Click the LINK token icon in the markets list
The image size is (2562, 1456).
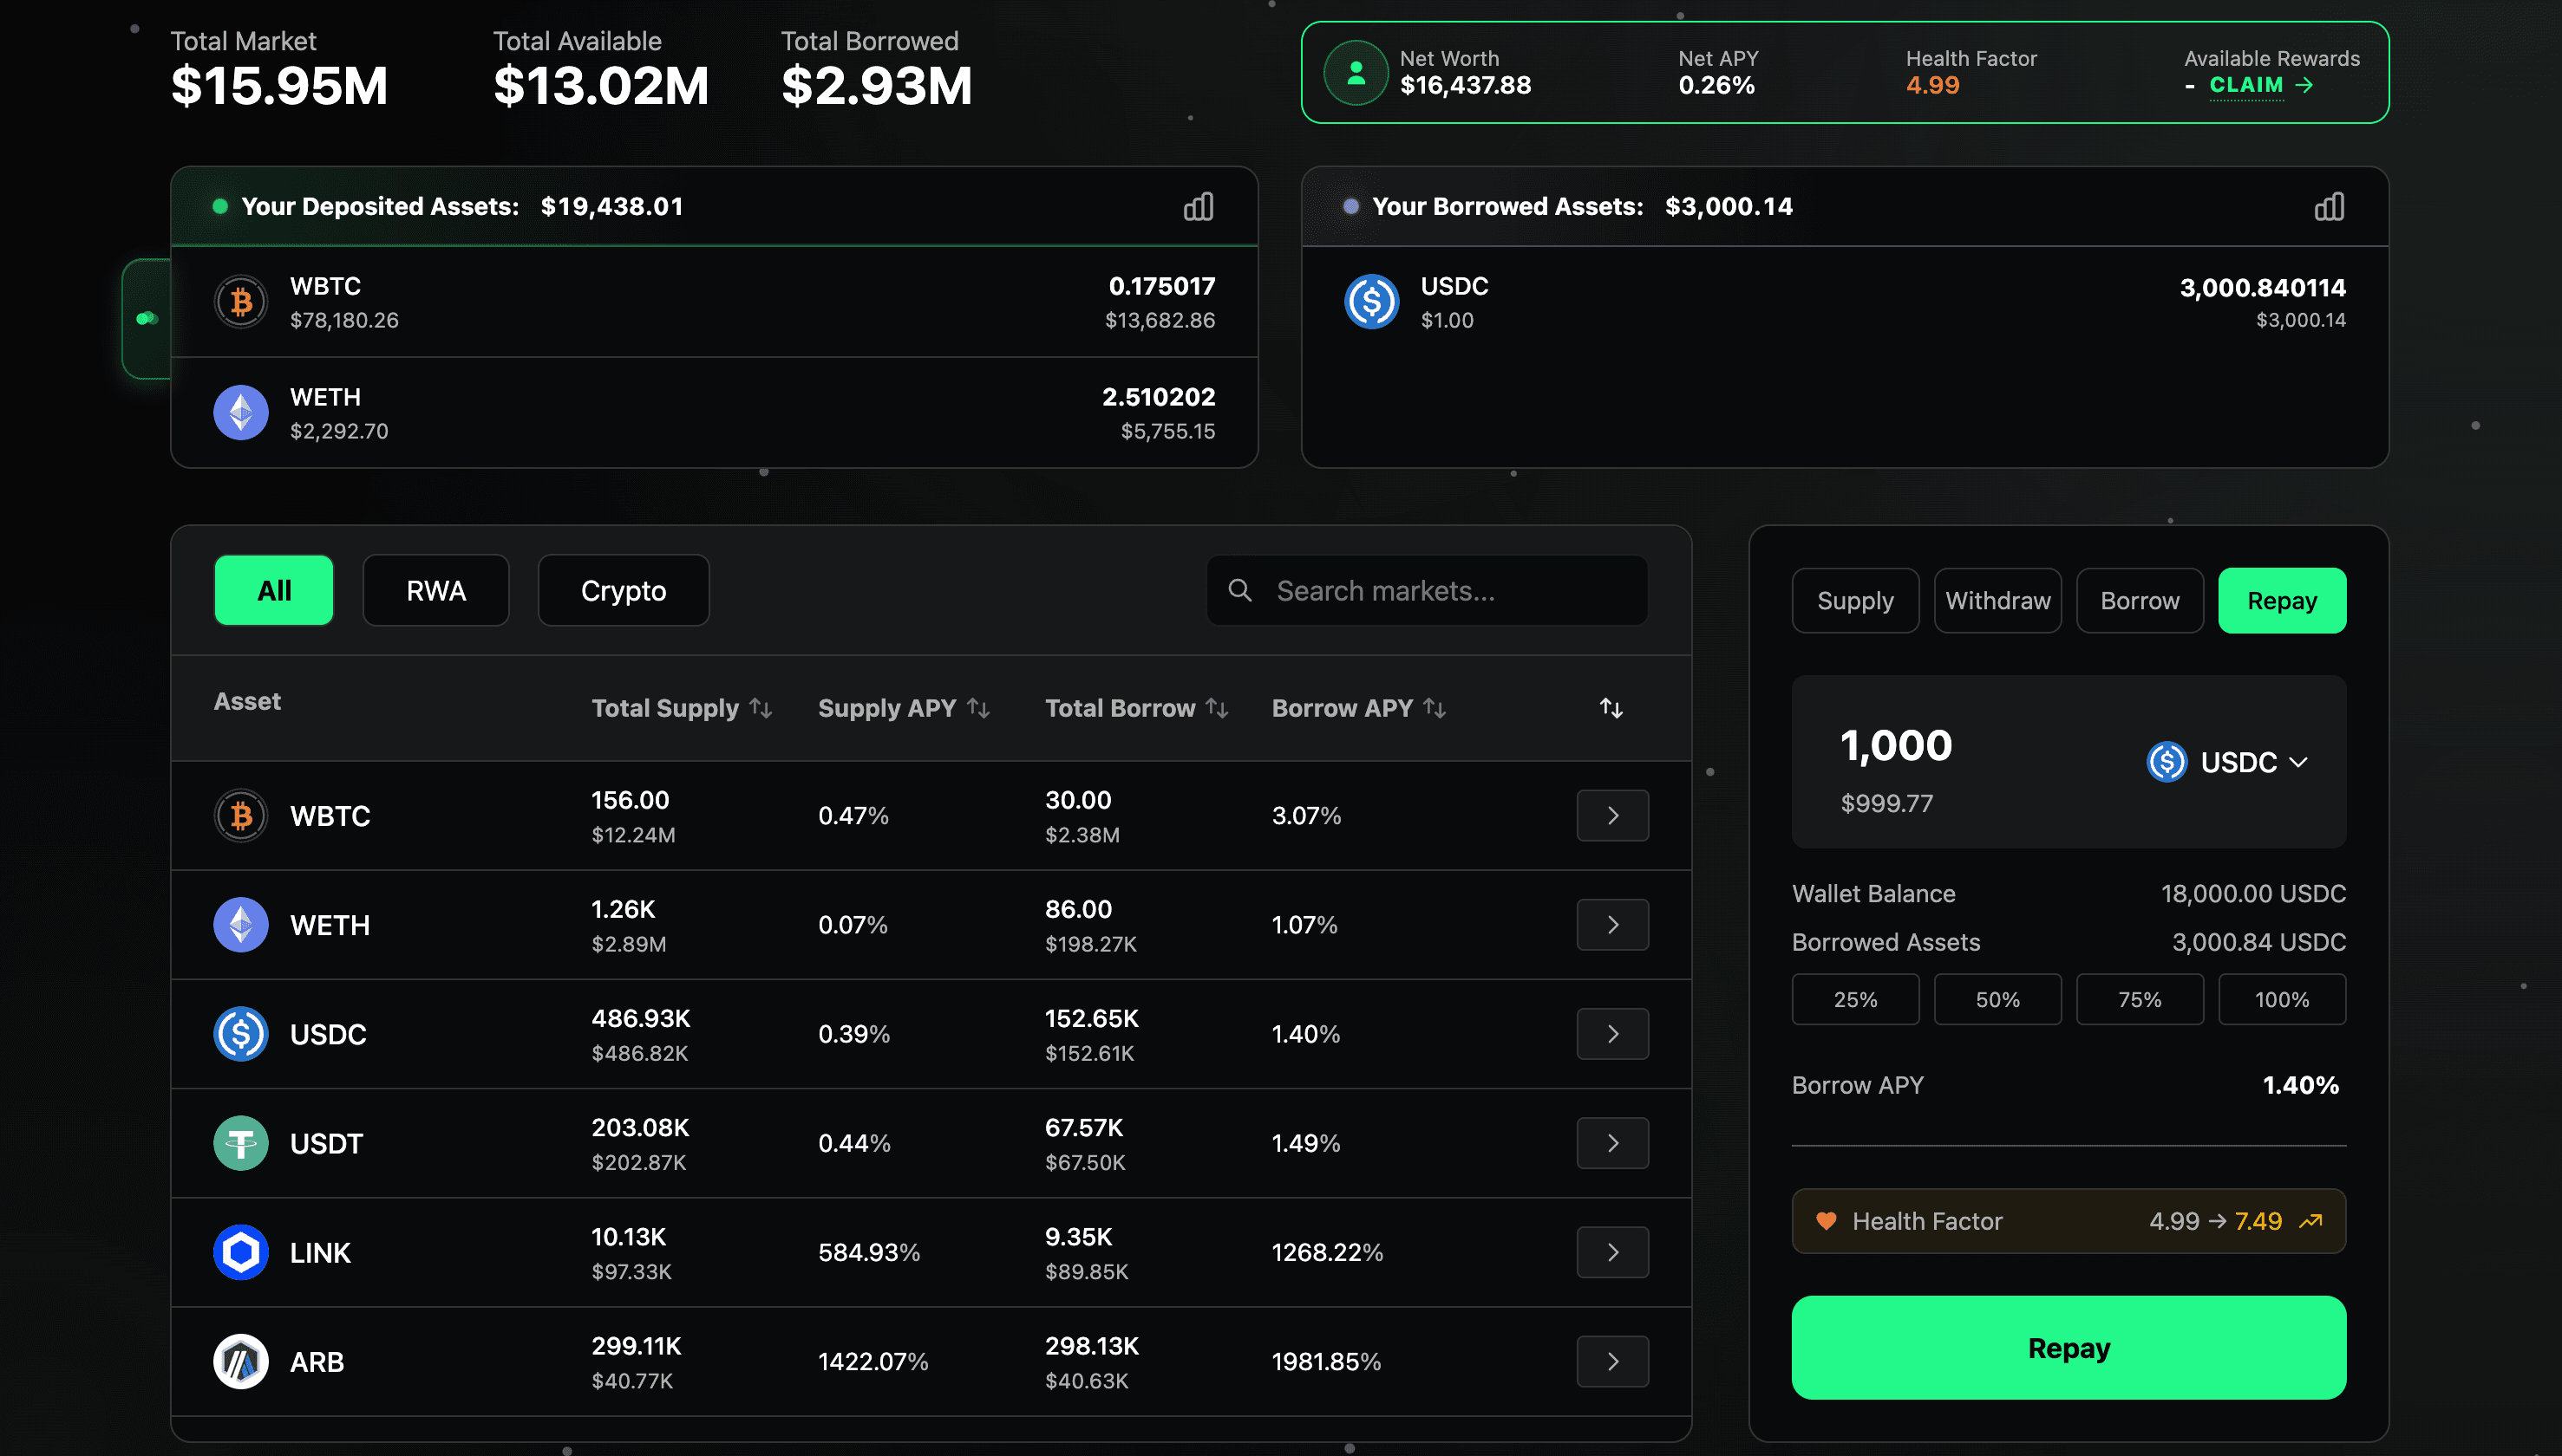point(240,1251)
